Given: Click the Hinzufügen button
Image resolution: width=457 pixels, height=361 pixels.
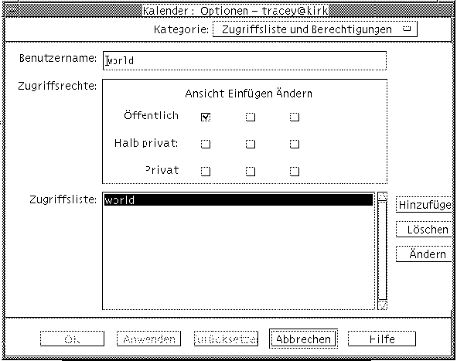Looking at the screenshot, I should pyautogui.click(x=424, y=205).
